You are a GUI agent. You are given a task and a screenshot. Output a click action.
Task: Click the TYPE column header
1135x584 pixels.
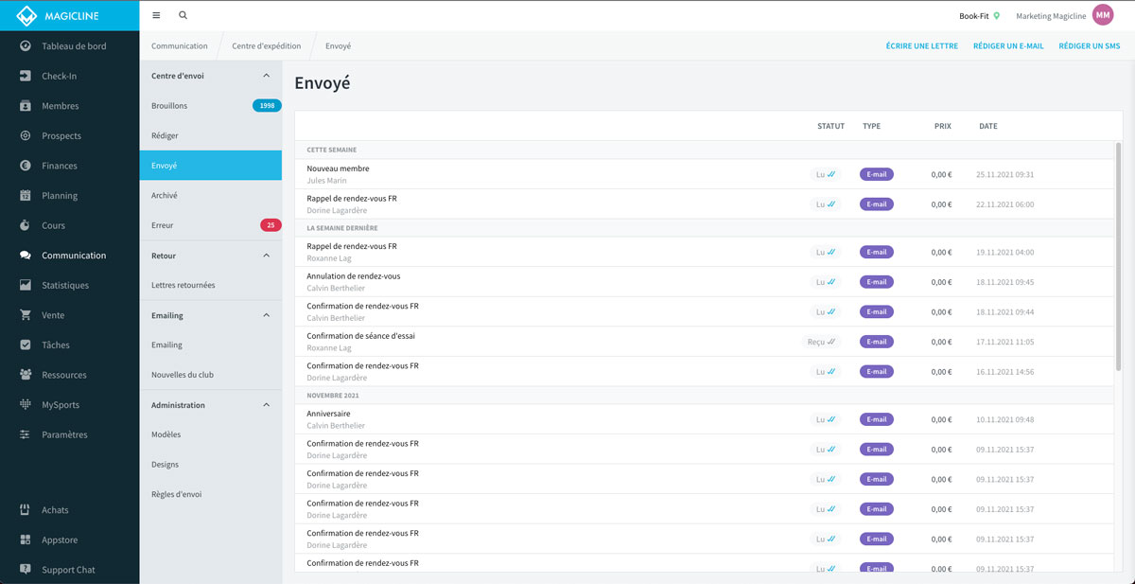tap(871, 126)
